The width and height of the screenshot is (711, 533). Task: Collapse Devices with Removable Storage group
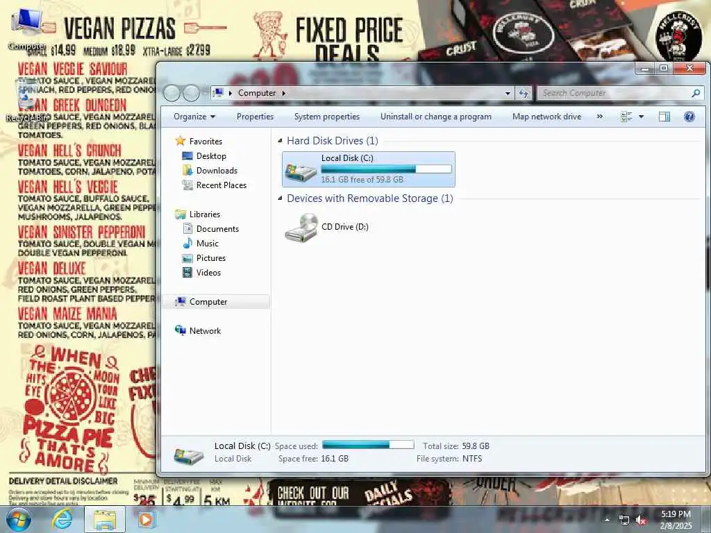[x=280, y=198]
